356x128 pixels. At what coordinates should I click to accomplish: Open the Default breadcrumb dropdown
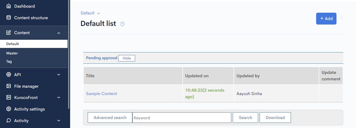tap(90, 13)
